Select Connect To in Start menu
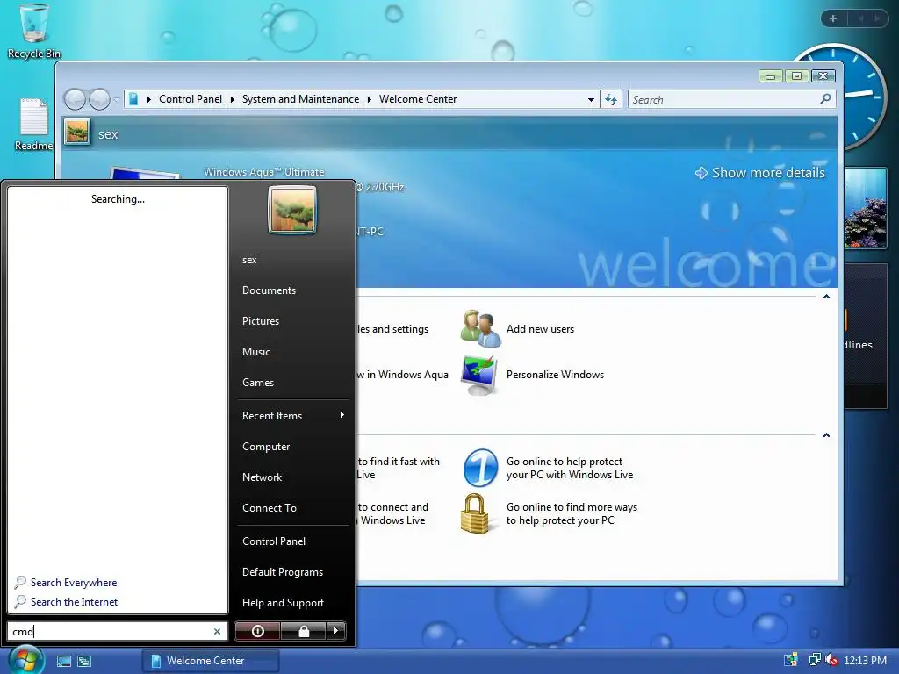 click(269, 508)
